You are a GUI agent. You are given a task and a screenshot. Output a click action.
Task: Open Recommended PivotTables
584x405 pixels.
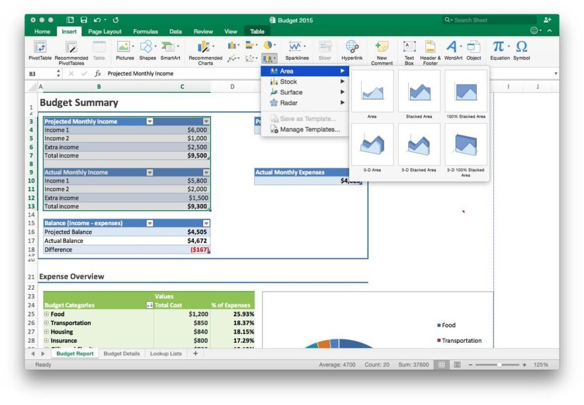tap(71, 52)
